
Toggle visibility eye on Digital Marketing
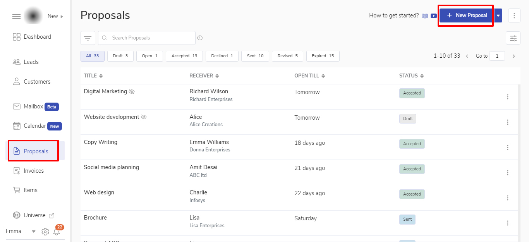click(132, 92)
